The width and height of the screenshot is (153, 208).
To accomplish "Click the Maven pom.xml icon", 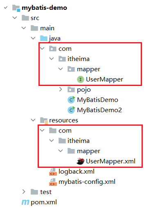I will [25, 202].
